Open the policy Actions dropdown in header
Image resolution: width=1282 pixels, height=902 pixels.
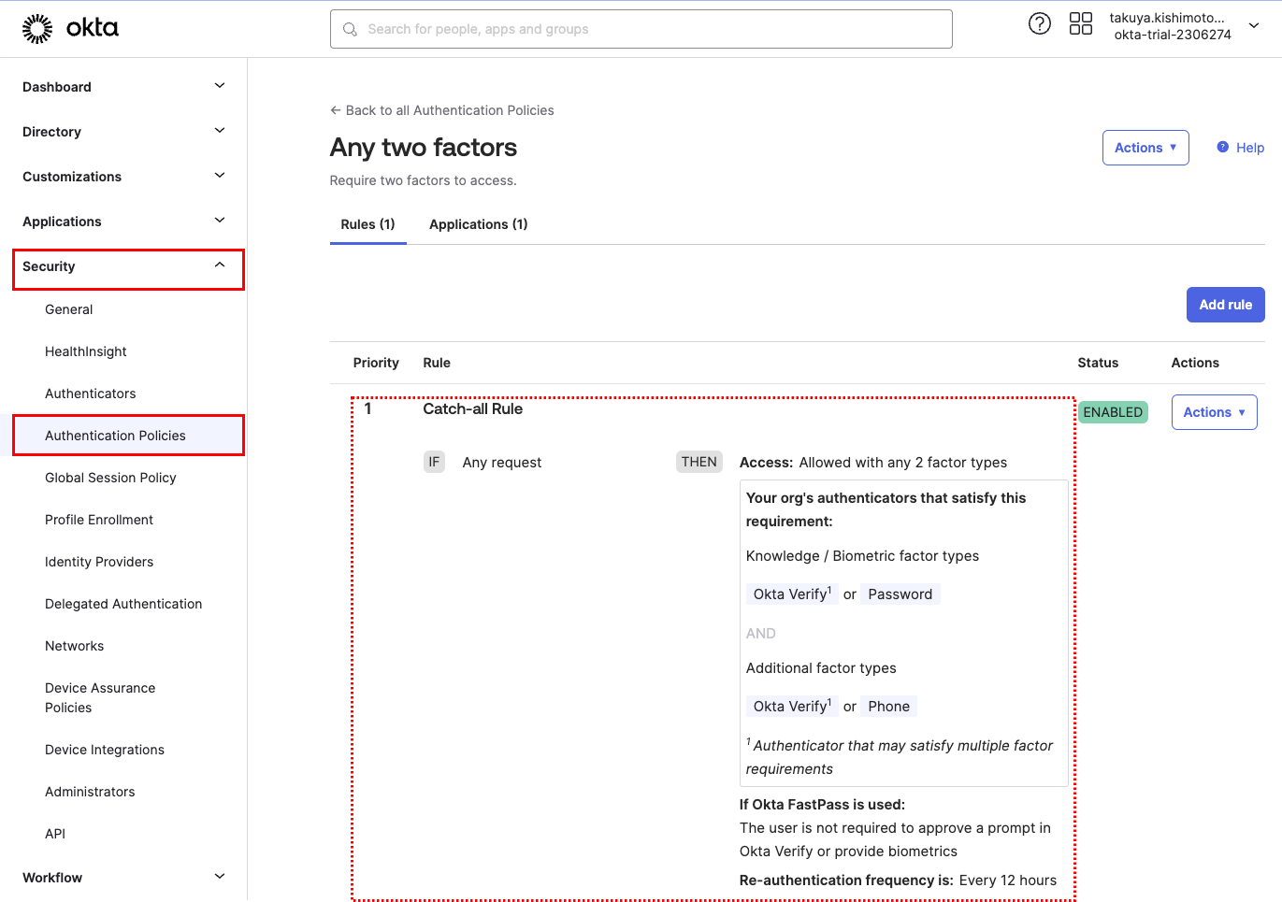click(x=1145, y=148)
